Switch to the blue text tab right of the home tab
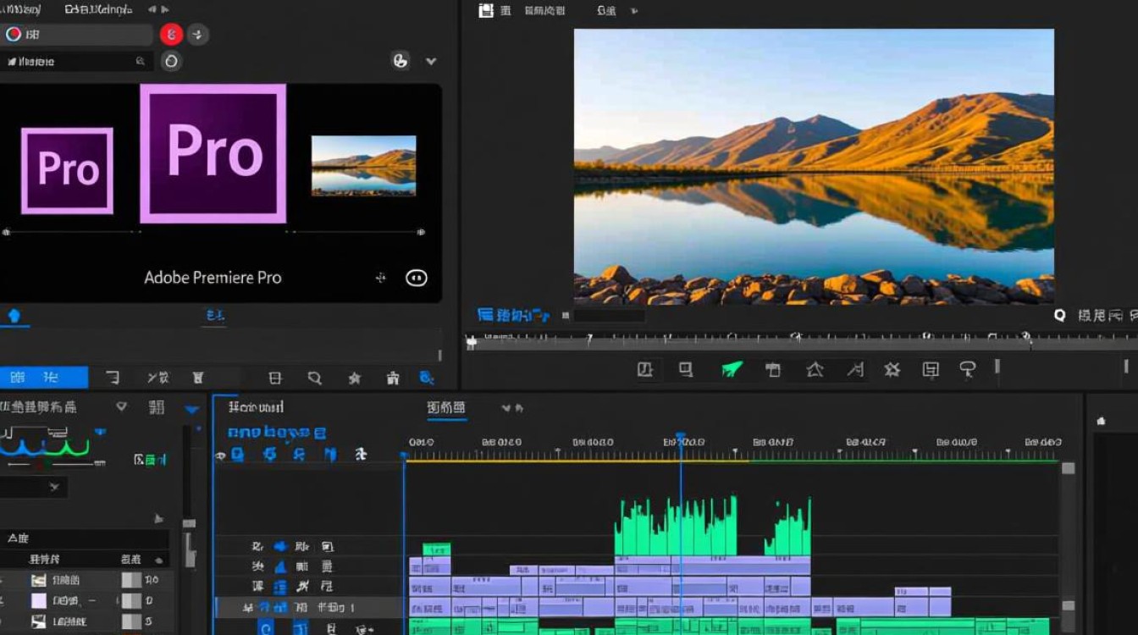 215,316
